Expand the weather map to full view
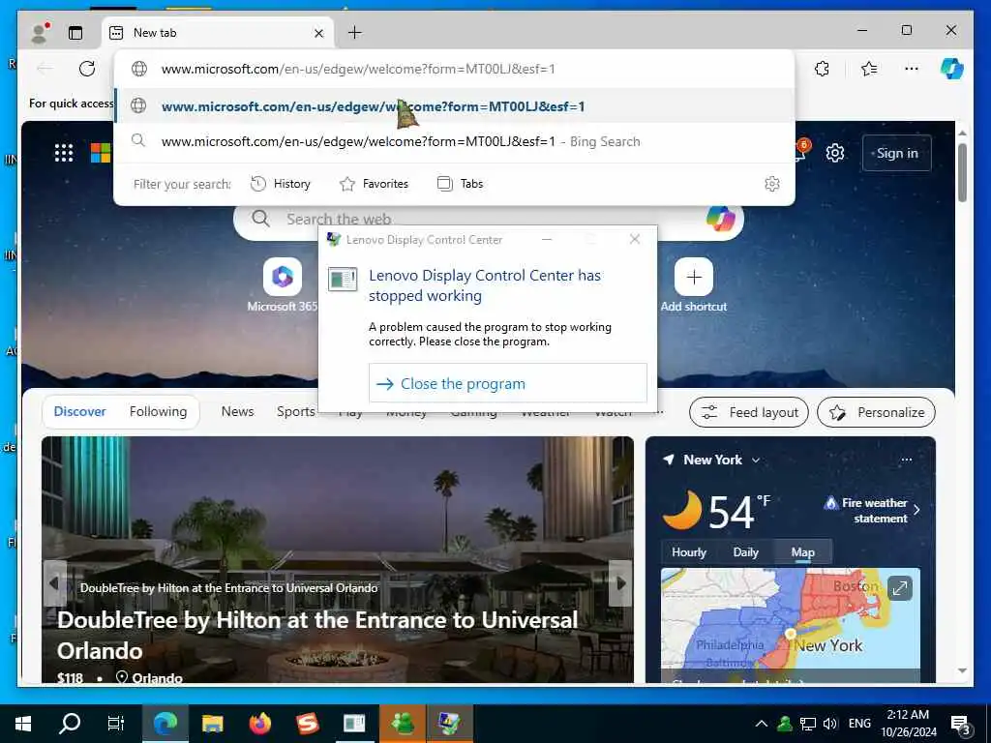991x743 pixels. coord(899,588)
